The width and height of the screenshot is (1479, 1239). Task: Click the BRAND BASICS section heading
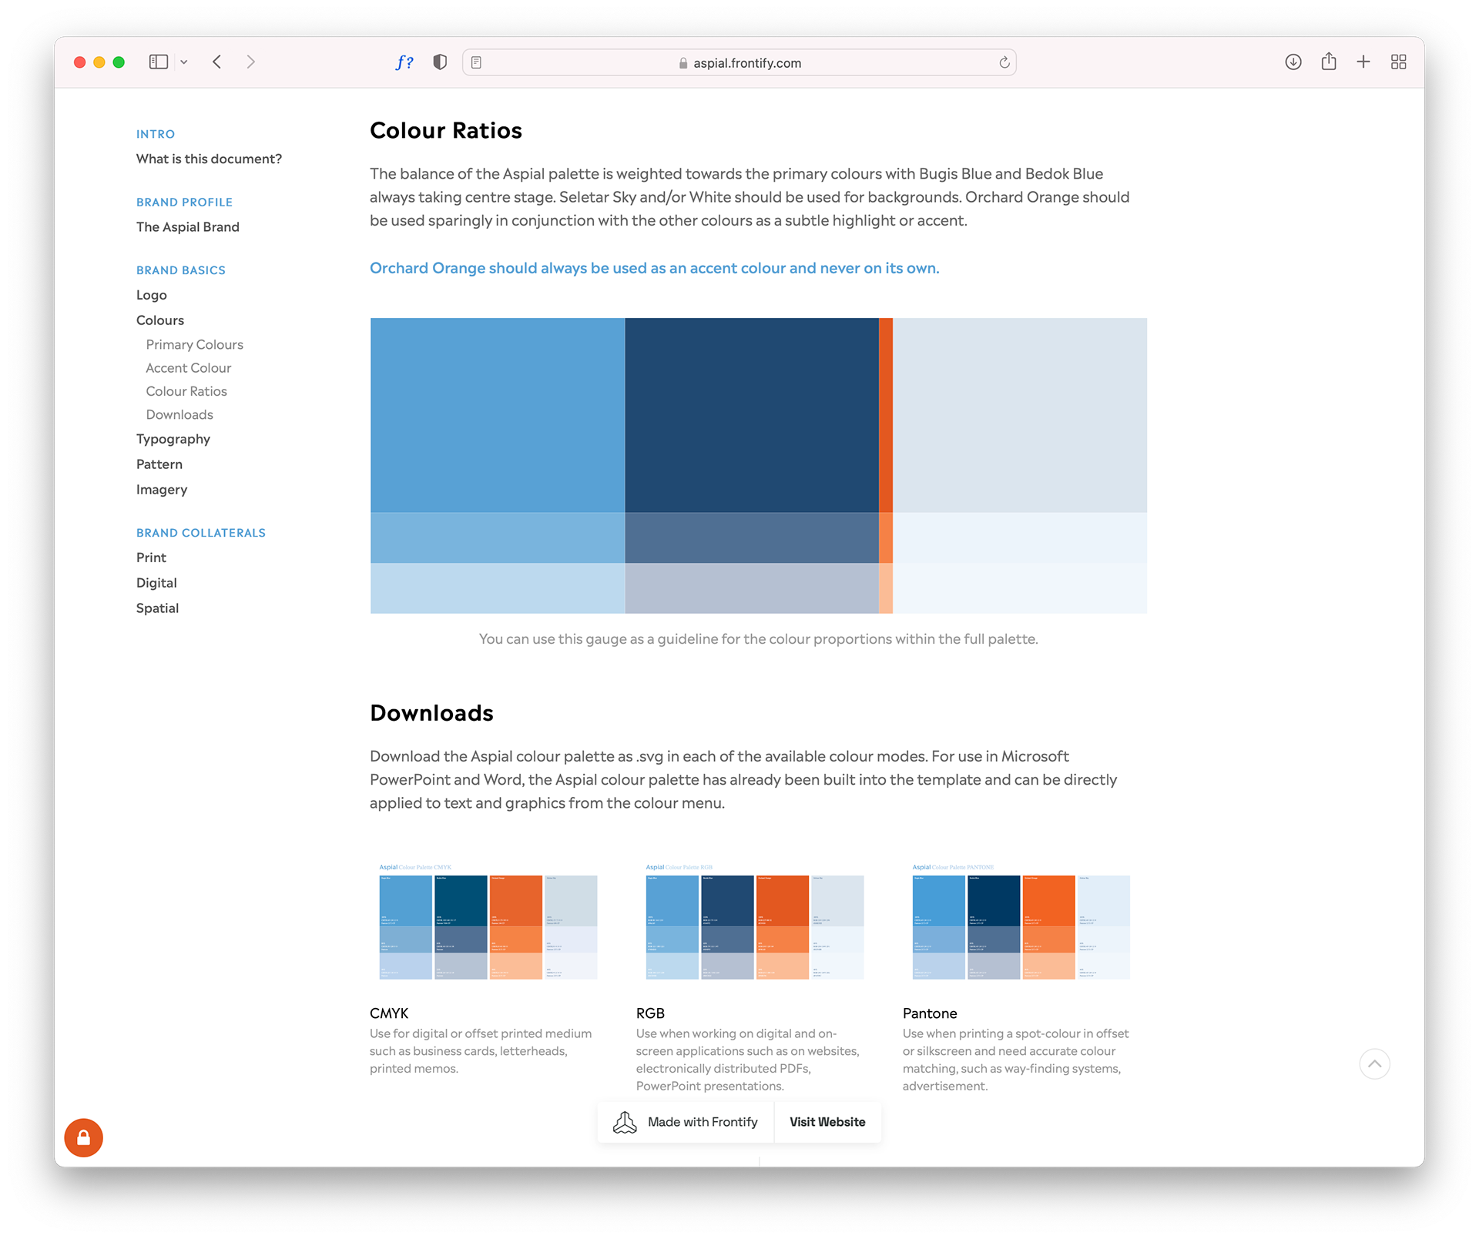point(181,270)
